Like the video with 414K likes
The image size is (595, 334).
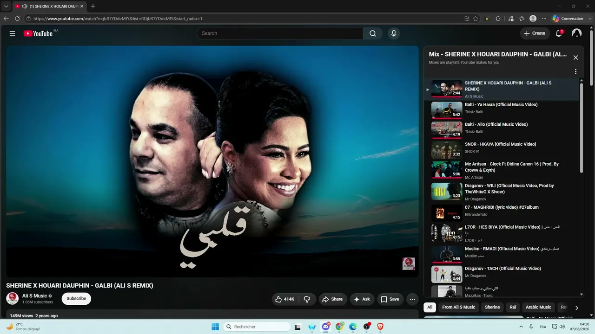(284, 299)
